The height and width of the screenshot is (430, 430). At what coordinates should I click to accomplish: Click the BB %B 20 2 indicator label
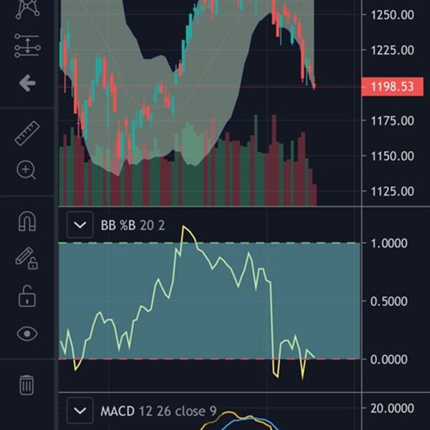click(133, 226)
